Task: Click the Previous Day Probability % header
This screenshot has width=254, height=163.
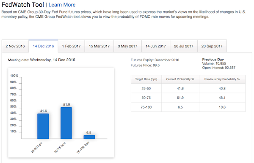Action: (x=222, y=79)
